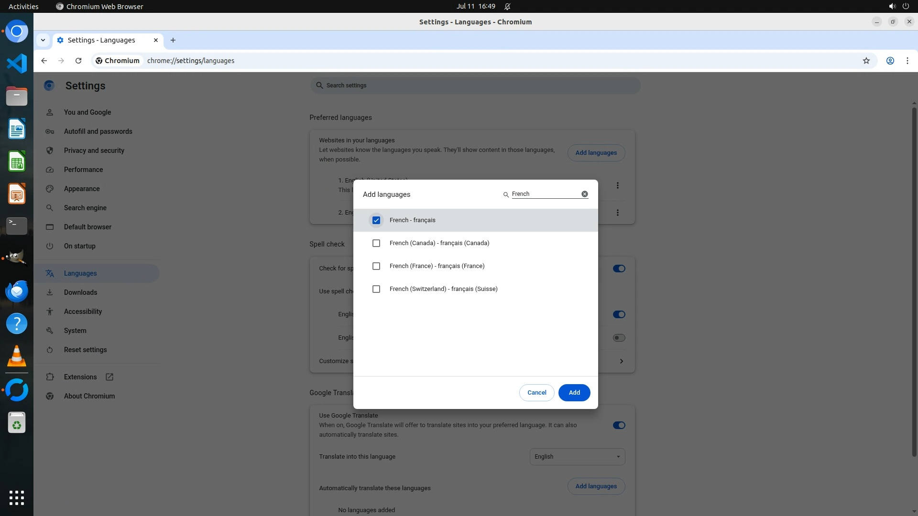Click the profile avatar icon in toolbar
This screenshot has height=516, width=918.
tap(890, 61)
